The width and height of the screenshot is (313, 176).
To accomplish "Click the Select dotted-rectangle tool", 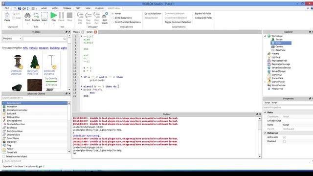I will tap(45, 15).
